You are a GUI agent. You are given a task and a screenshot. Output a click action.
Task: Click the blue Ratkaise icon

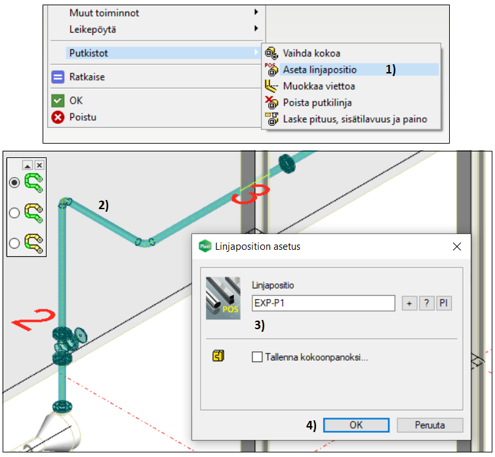(x=58, y=77)
